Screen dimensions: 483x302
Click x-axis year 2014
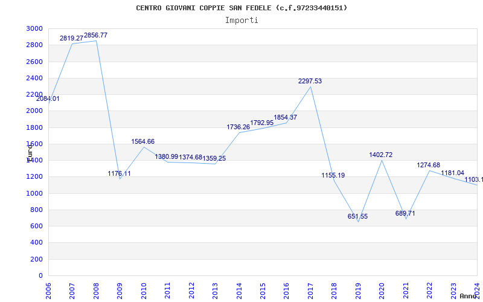click(239, 291)
